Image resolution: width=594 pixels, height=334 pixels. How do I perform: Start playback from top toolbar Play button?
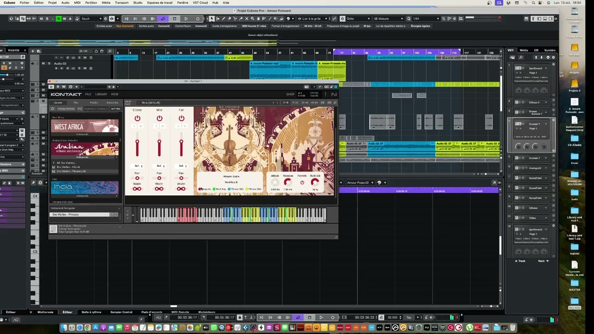click(186, 19)
